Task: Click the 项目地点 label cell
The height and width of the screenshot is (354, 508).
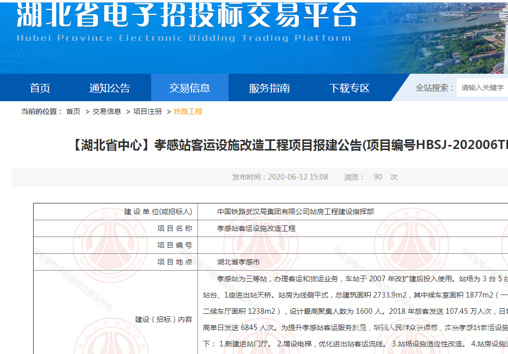Action: pos(116,262)
